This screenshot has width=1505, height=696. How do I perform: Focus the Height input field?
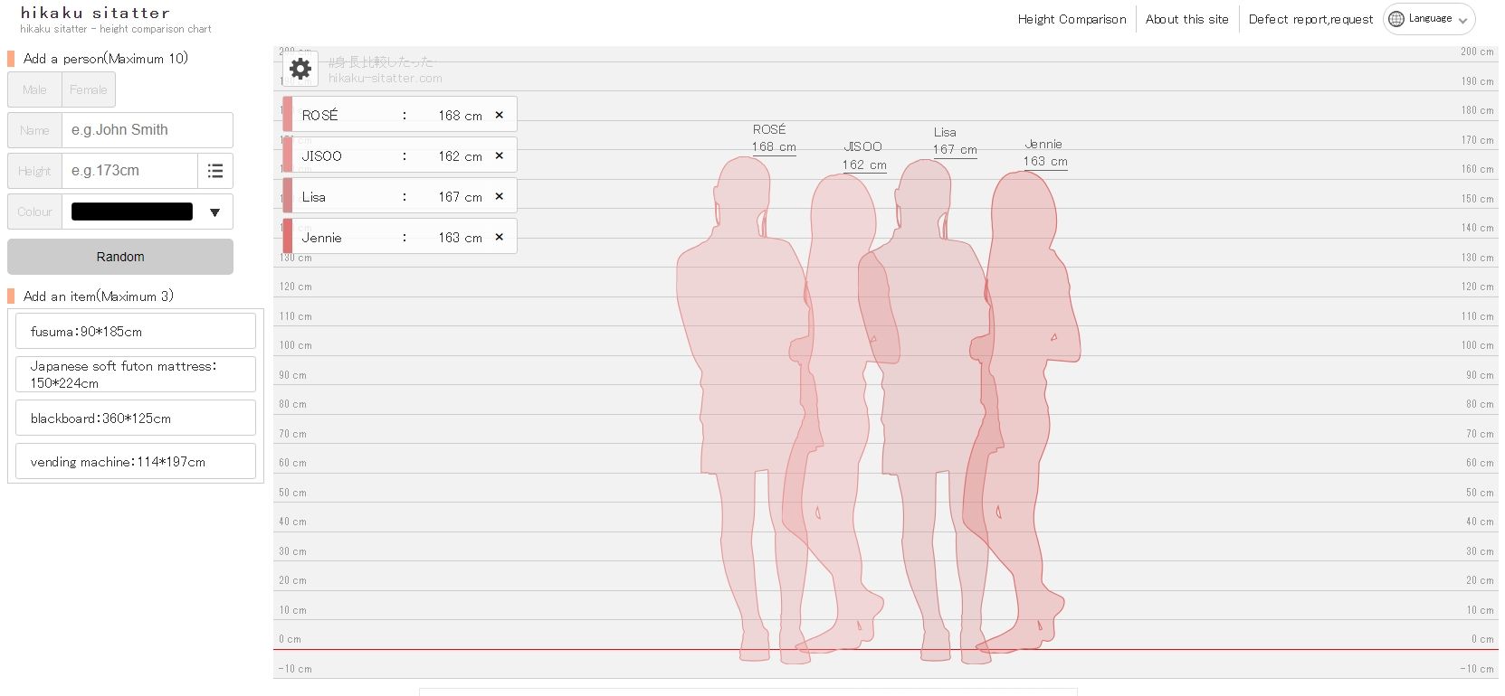129,171
